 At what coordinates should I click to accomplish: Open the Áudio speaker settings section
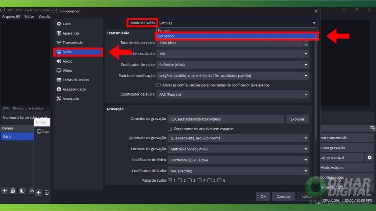tap(65, 61)
